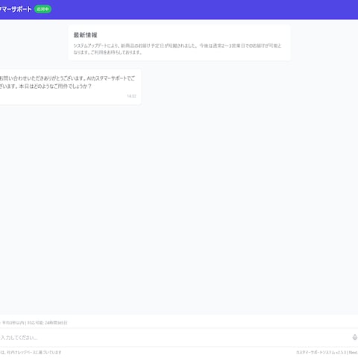Click the AI greeting message bubble
Screen dimensions: 358x358
pos(70,87)
